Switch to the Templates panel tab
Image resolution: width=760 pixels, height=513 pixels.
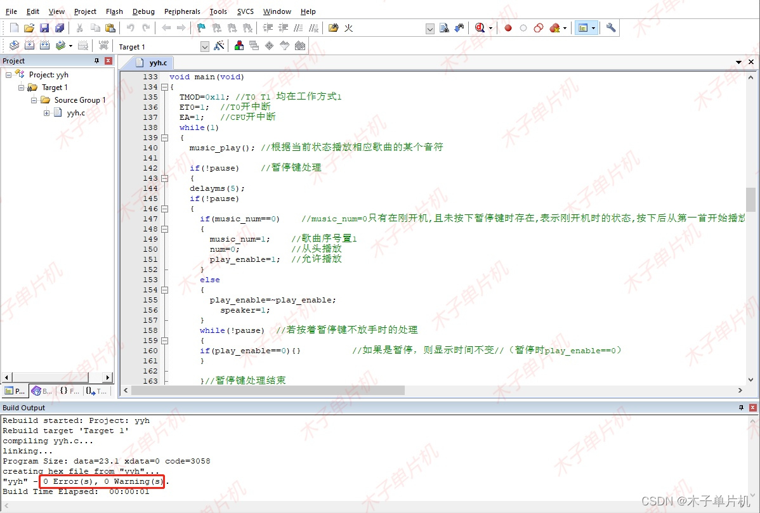96,391
